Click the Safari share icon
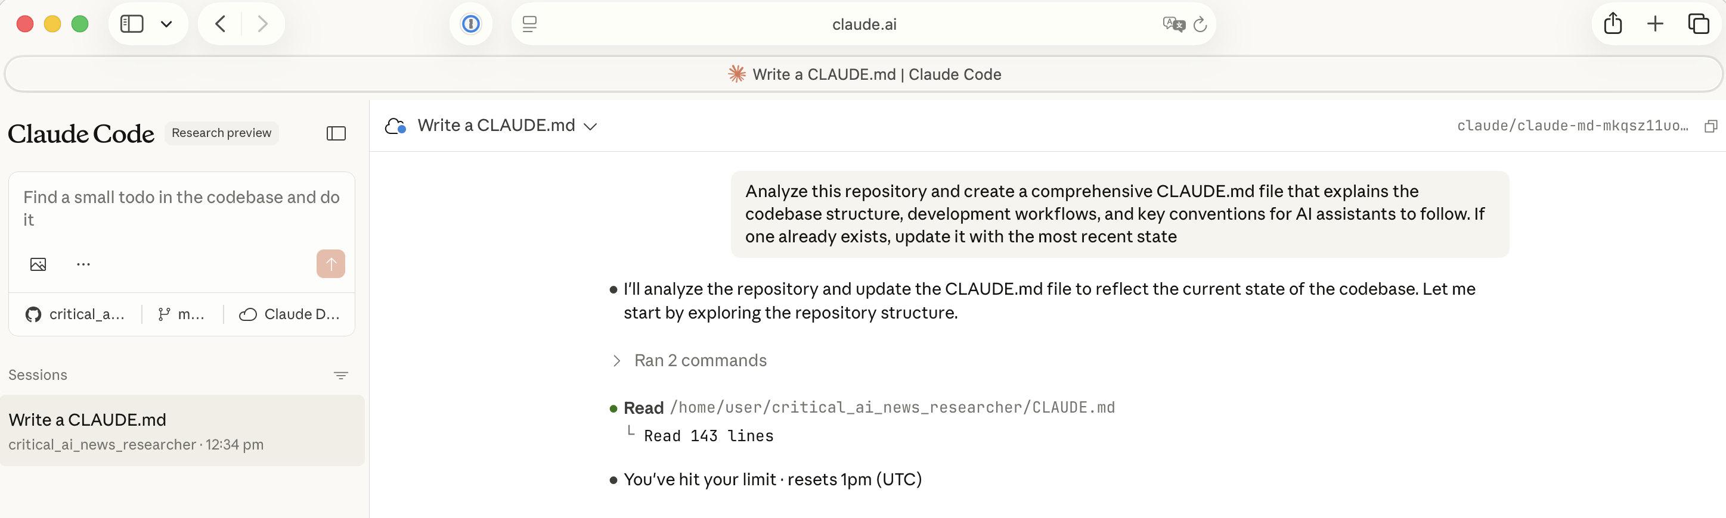The image size is (1726, 518). 1613,24
